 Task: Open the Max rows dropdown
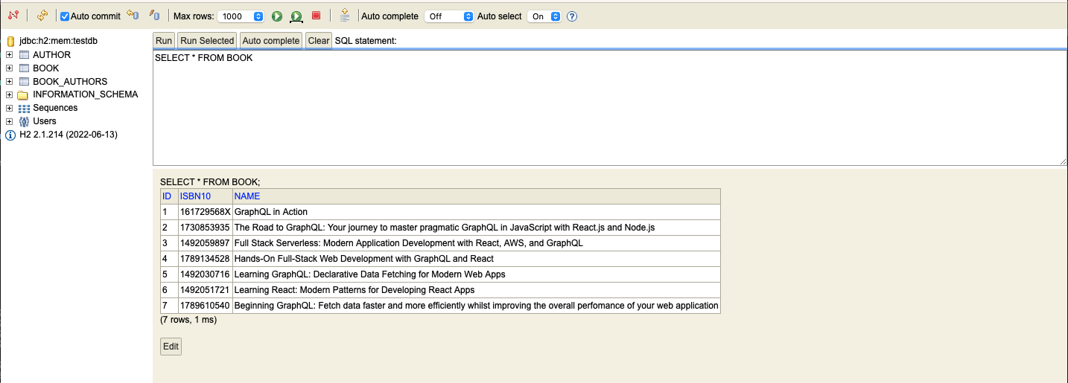[x=241, y=16]
